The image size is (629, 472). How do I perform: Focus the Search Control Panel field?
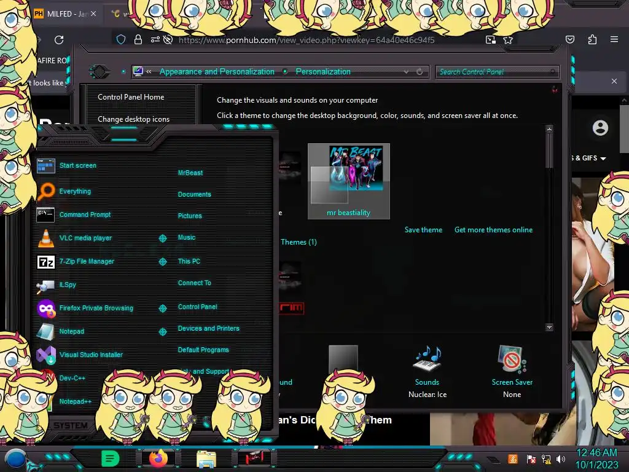(497, 72)
